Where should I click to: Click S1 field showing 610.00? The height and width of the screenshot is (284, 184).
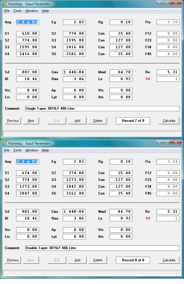click(x=27, y=34)
